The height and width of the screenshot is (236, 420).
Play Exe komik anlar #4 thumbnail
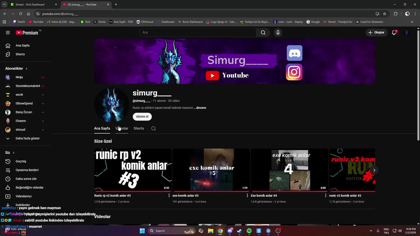(289, 170)
